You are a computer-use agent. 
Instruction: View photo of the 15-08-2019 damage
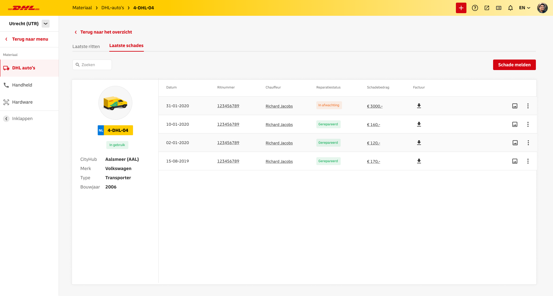[515, 161]
